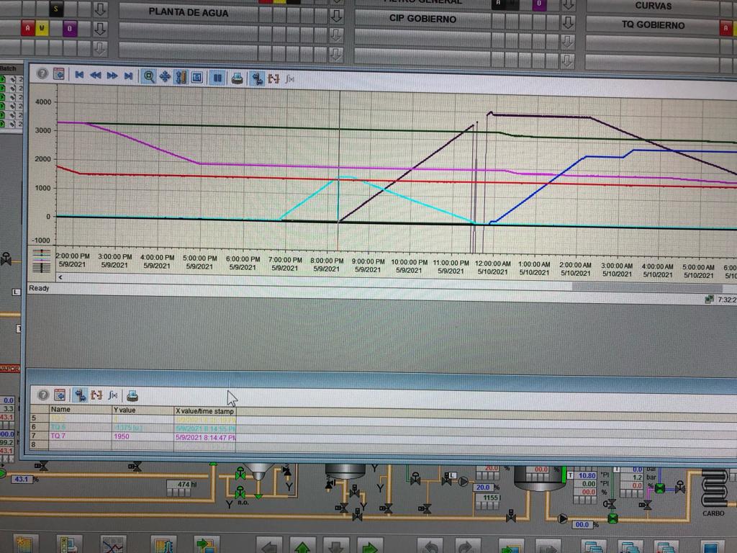Go to previous data record in trend
Image resolution: width=737 pixels, height=553 pixels.
pyautogui.click(x=96, y=75)
